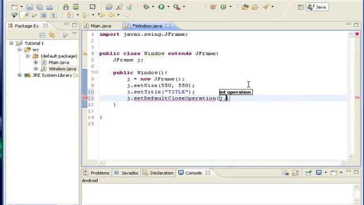The width and height of the screenshot is (364, 205).
Task: Click the Save All icon
Action: (x=39, y=7)
